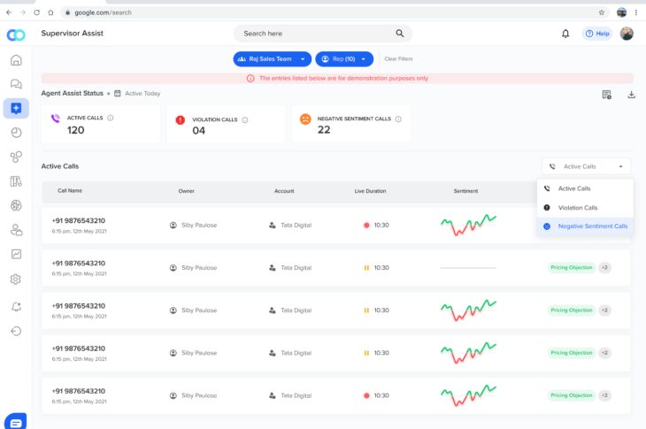Click the Help button
The width and height of the screenshot is (646, 429).
click(597, 34)
